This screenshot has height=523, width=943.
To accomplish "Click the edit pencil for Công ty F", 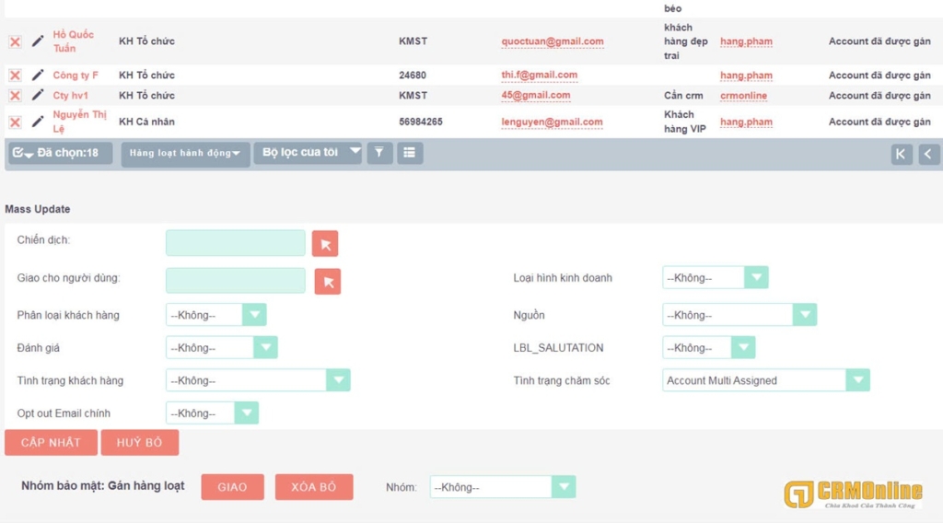I will [x=38, y=75].
